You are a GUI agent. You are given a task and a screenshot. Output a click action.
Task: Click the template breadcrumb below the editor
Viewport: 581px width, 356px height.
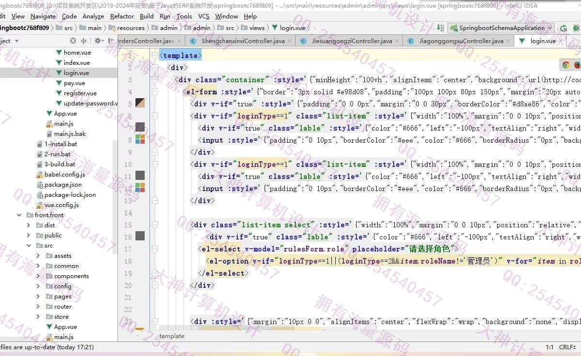pyautogui.click(x=172, y=336)
